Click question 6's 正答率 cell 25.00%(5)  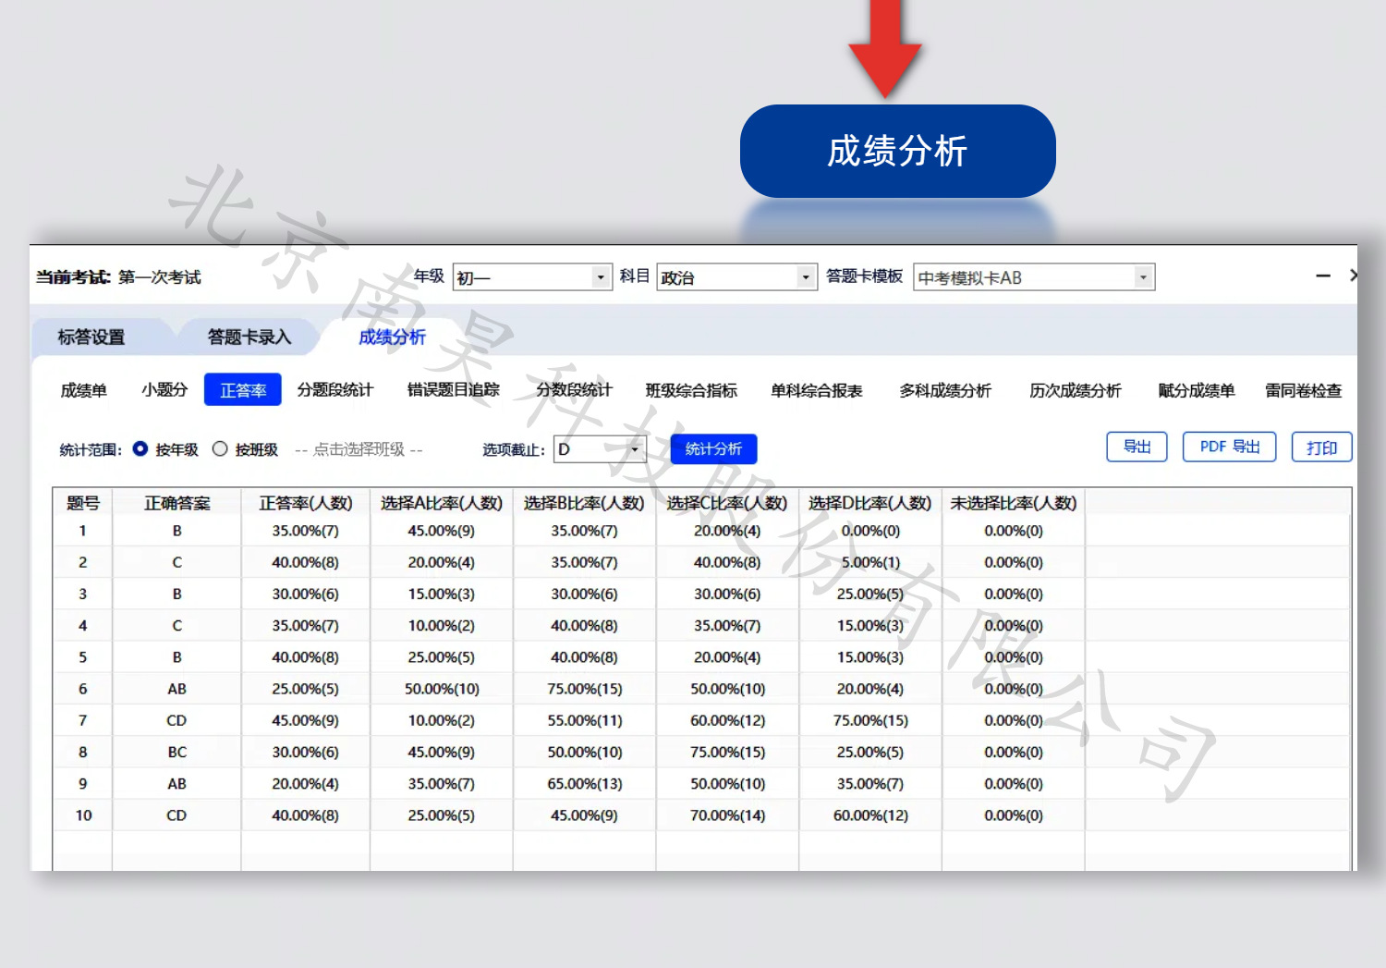(x=306, y=689)
